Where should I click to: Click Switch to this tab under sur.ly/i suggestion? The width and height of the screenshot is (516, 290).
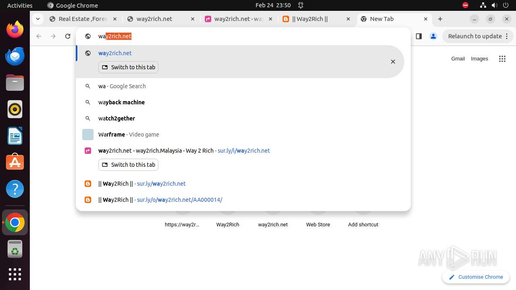(128, 165)
